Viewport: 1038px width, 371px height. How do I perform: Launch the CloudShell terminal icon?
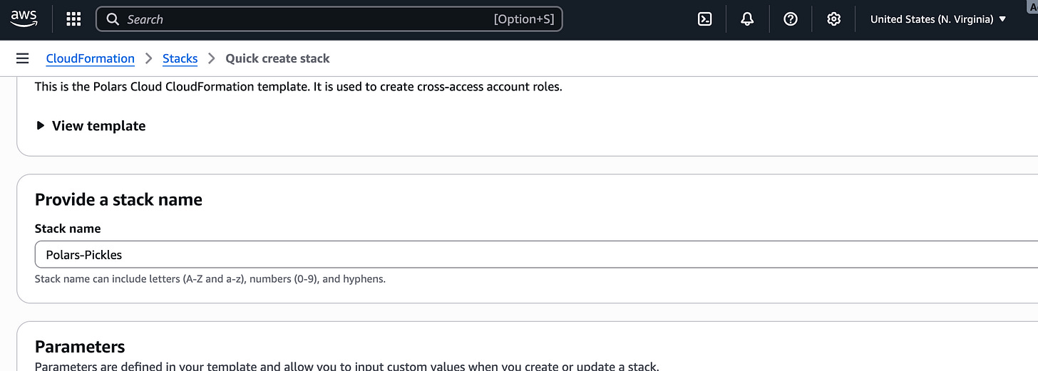coord(704,19)
